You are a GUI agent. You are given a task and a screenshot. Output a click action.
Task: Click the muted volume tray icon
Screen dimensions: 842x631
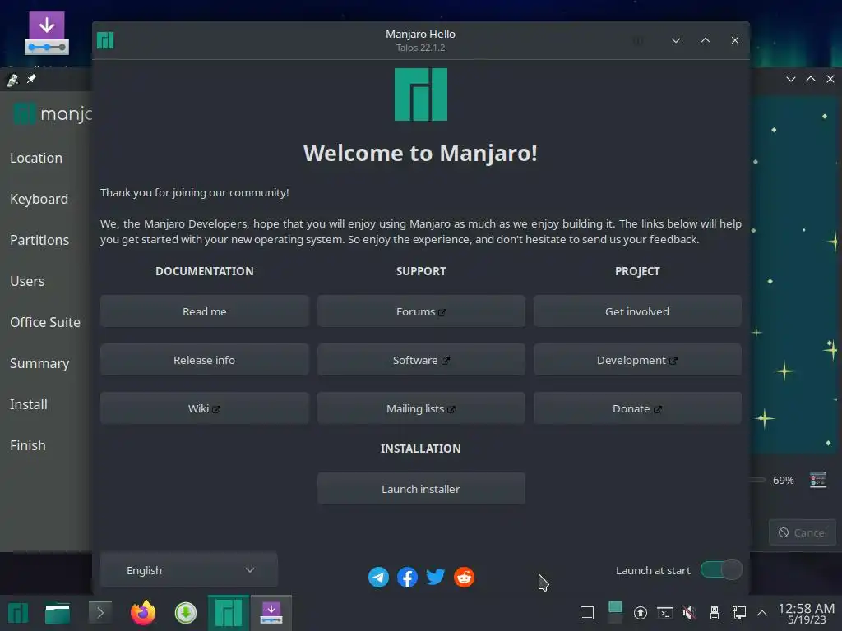pos(690,613)
